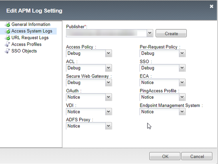The height and width of the screenshot is (164, 218).
Task: Open the Secure Web Gateway dropdown
Action: 108,83
